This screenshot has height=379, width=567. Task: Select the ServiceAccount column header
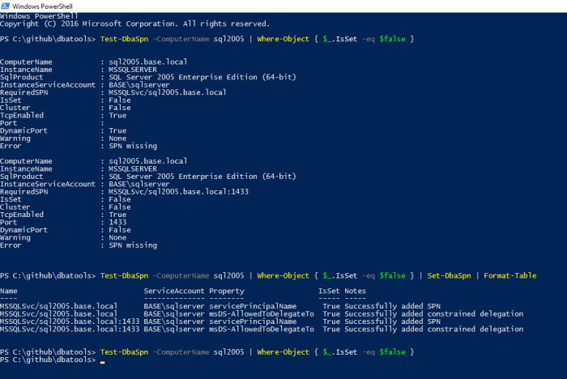tap(173, 290)
